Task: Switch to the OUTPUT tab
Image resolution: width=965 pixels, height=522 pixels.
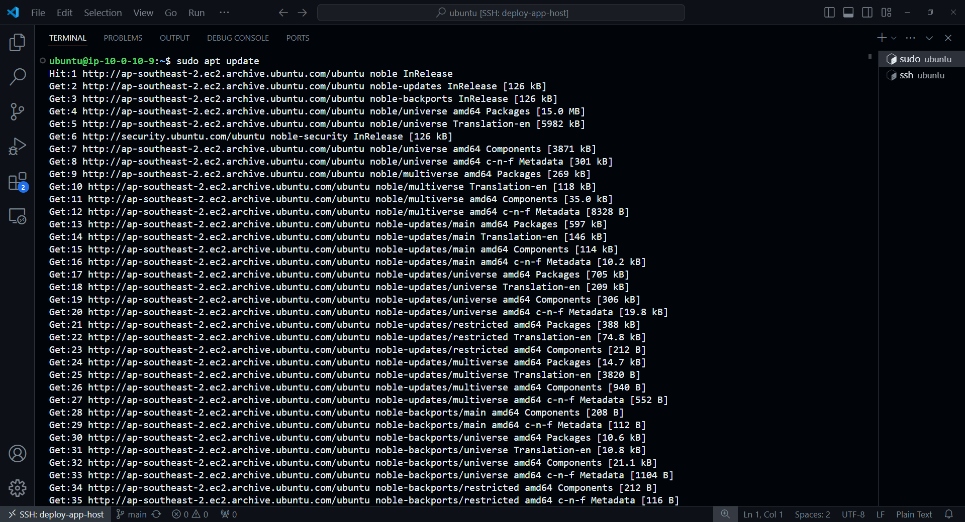Action: (x=174, y=38)
